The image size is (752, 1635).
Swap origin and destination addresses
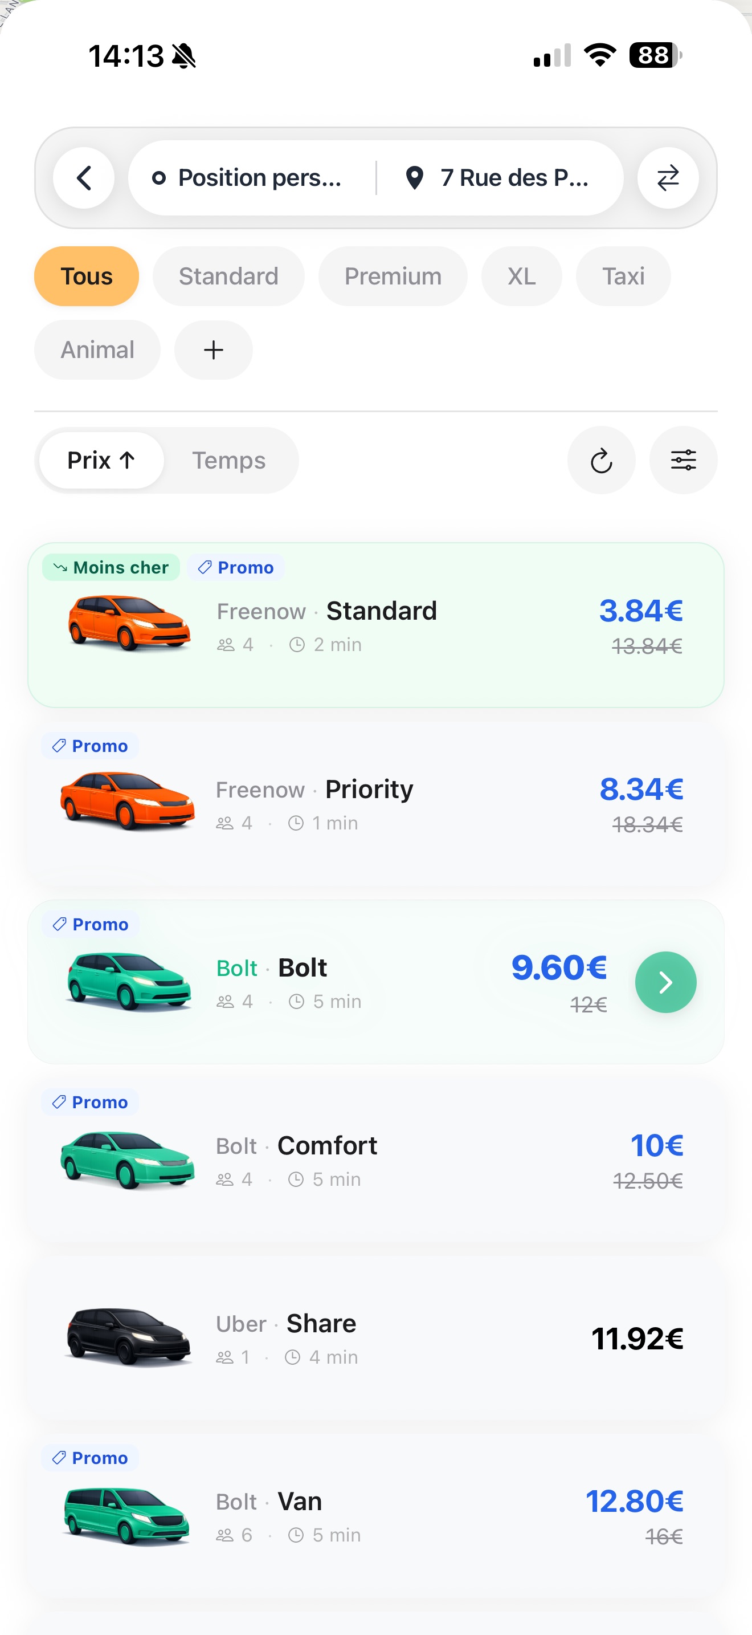(668, 178)
